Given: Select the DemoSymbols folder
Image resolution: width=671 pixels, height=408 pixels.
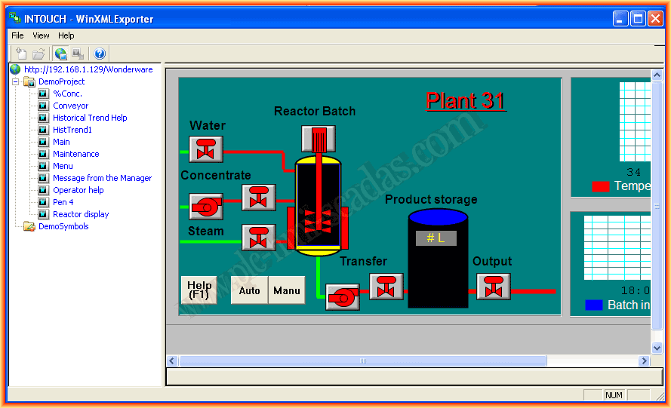Looking at the screenshot, I should pos(63,226).
